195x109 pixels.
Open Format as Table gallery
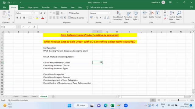(128, 15)
